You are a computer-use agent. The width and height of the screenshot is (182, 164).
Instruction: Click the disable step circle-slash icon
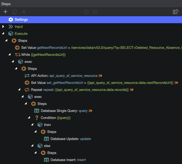click(x=86, y=12)
